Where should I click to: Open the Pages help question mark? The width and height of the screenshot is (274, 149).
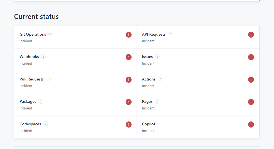click(157, 101)
